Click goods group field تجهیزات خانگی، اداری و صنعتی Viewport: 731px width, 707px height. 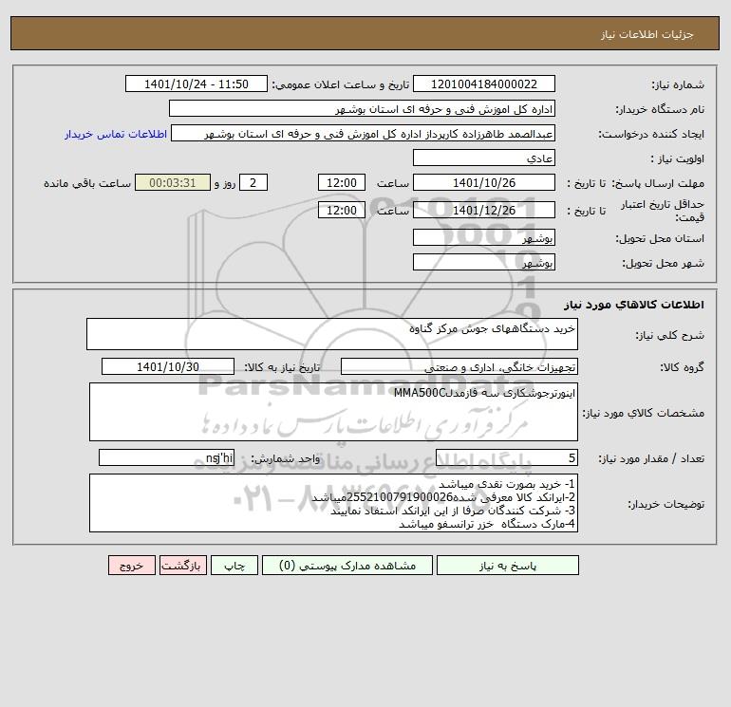tap(459, 366)
